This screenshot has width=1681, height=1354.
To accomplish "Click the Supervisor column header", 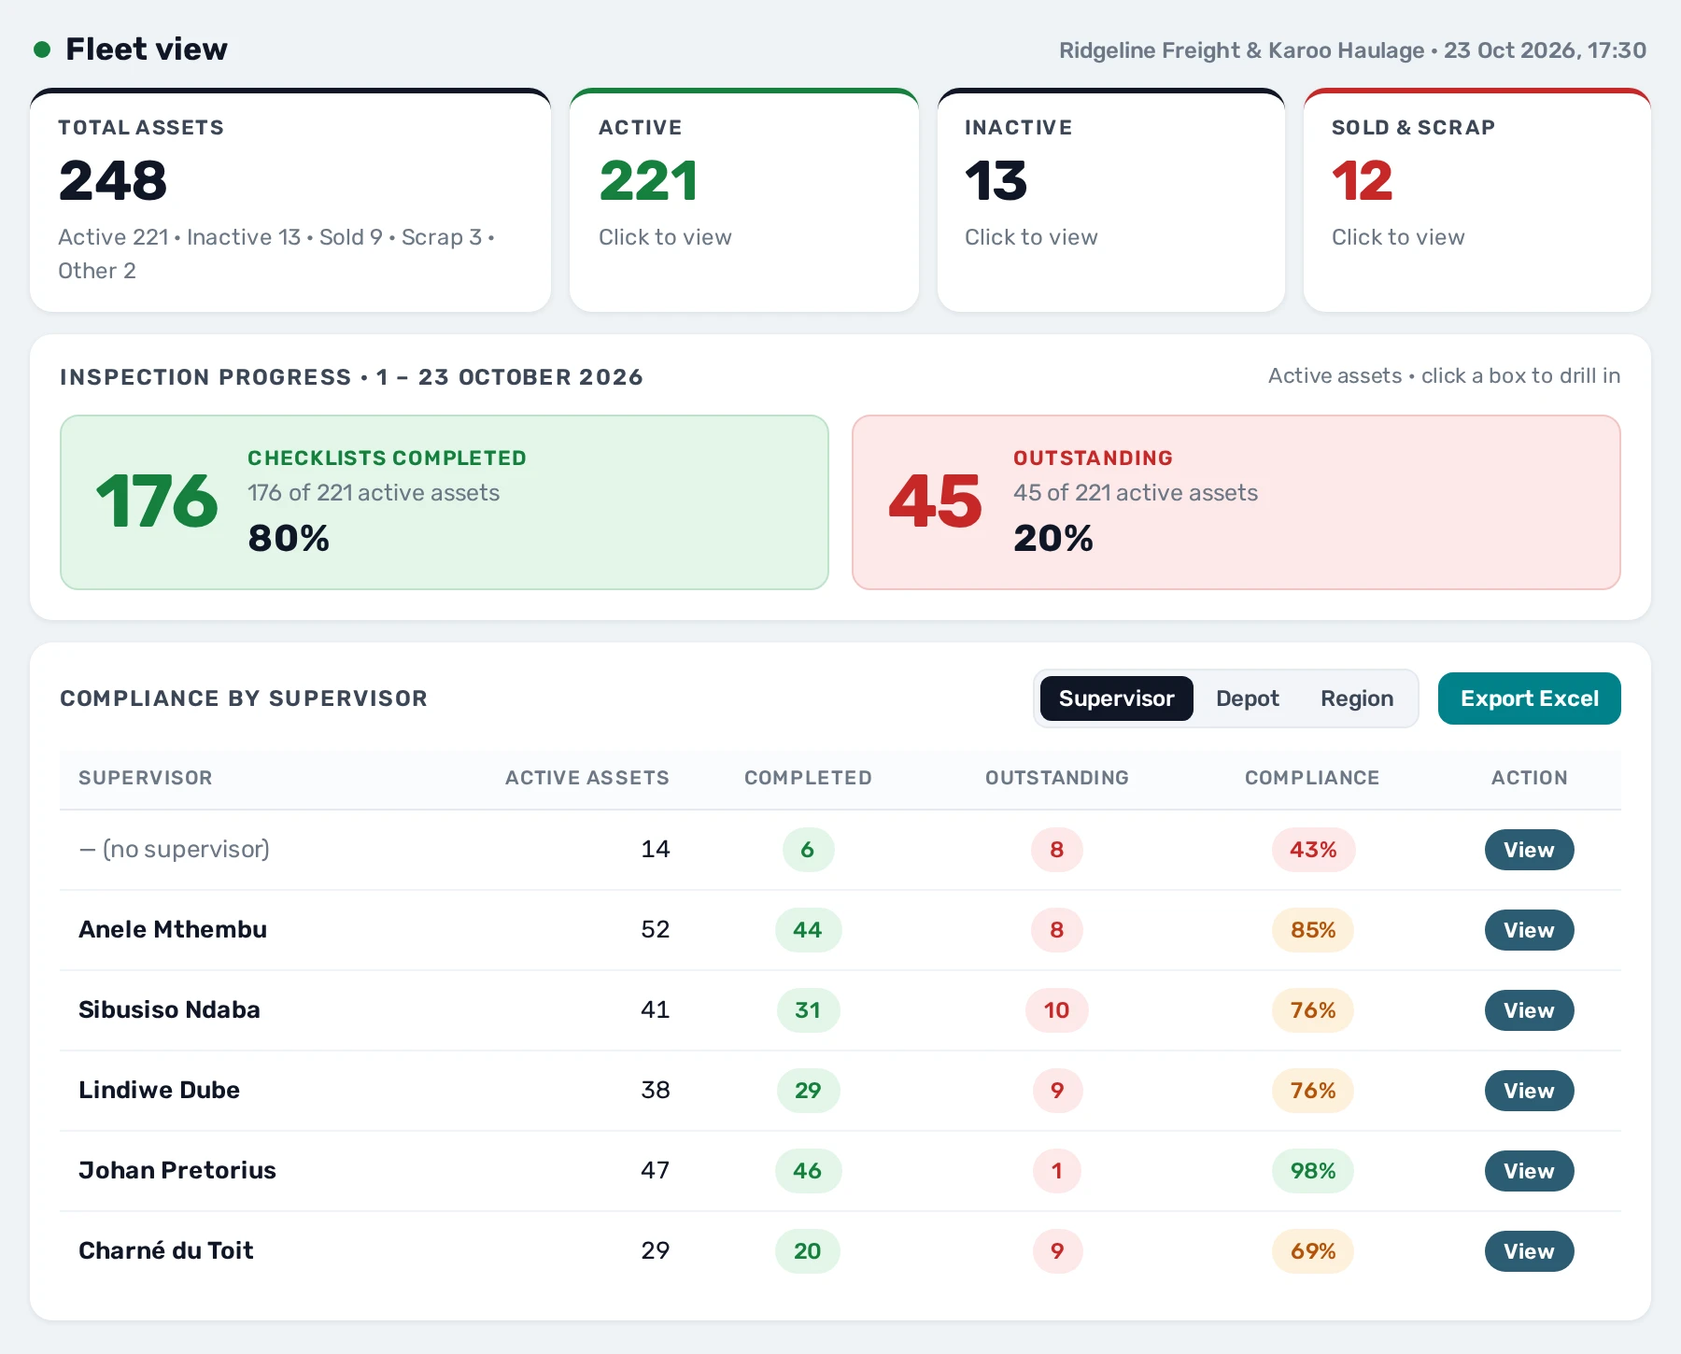I will click(x=146, y=778).
